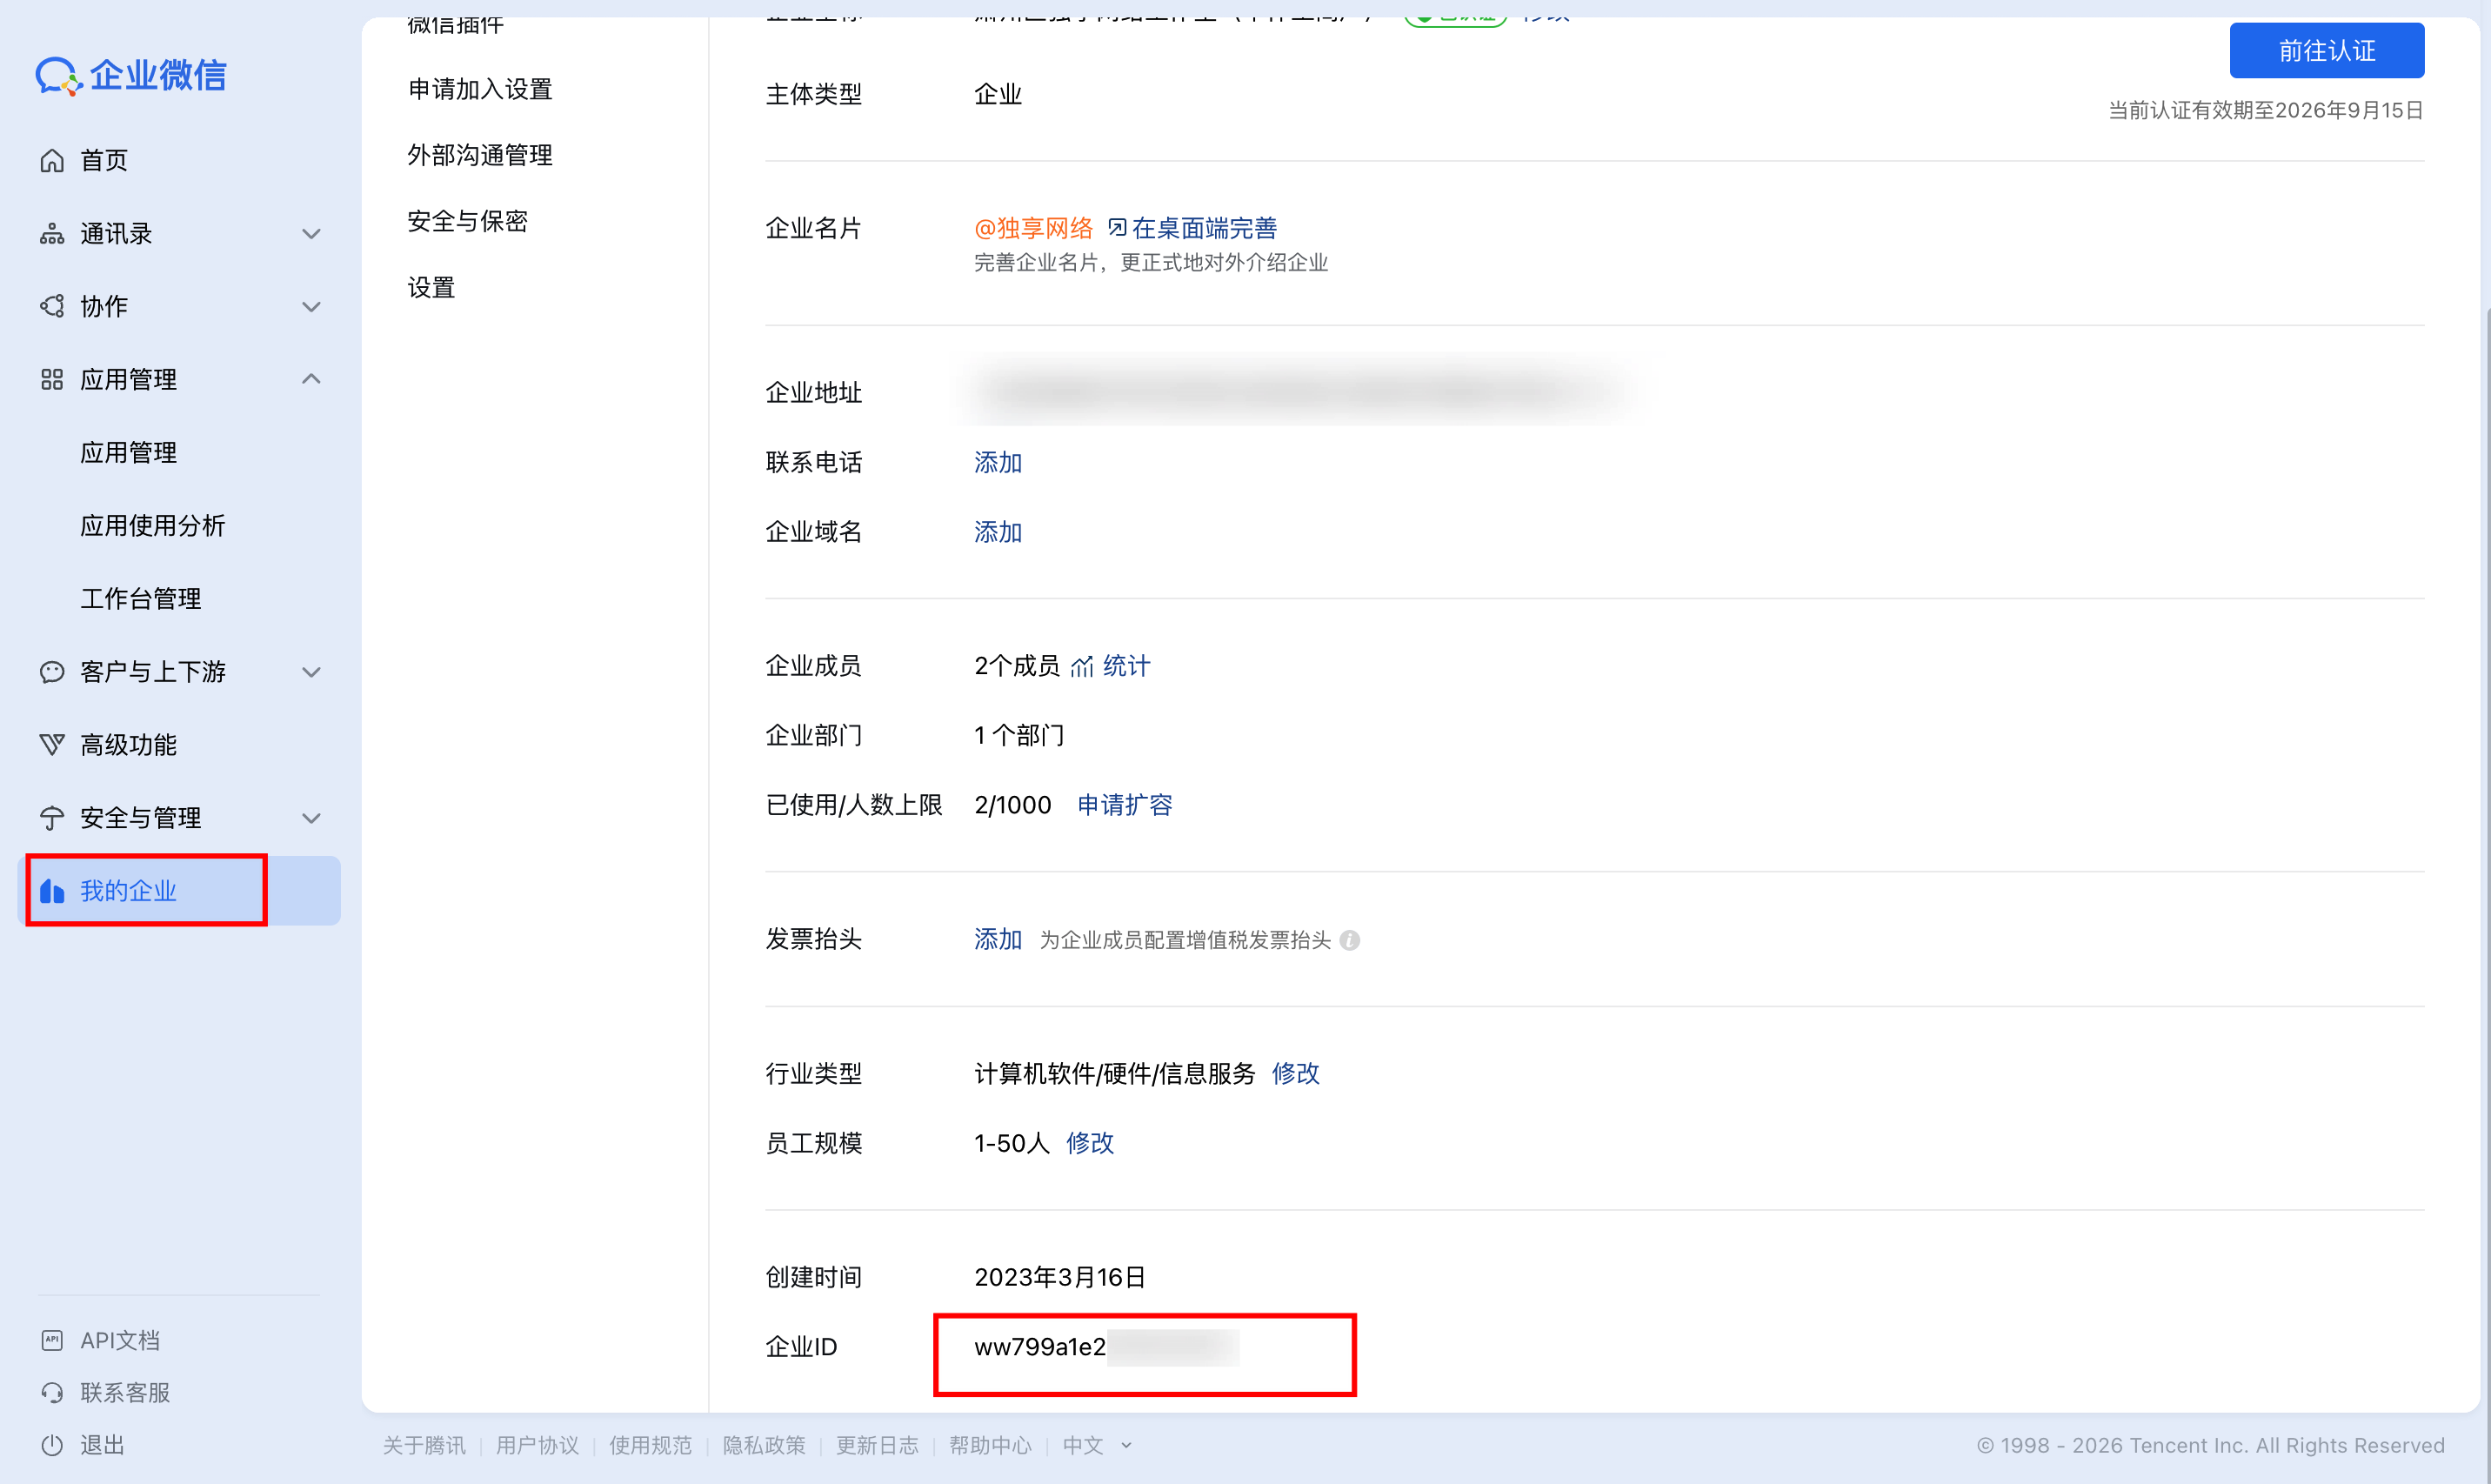This screenshot has width=2491, height=1484.
Task: Open the 首页 home icon in sidebar
Action: [53, 160]
